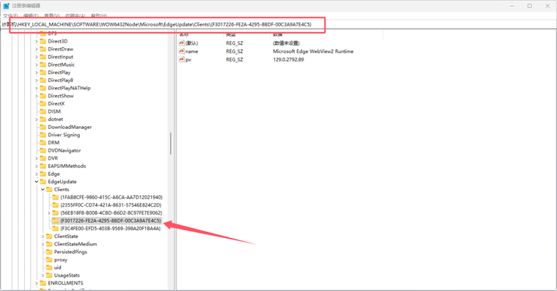Screen dimensions: 557x291
Task: Click the string icon of pv value
Action: tap(182, 59)
